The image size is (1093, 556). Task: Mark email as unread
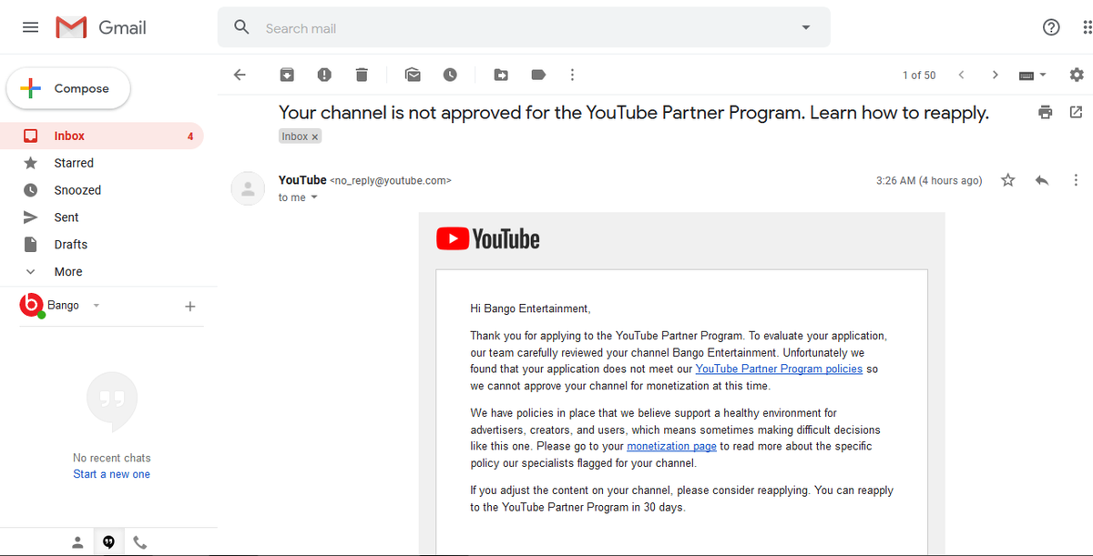pyautogui.click(x=413, y=75)
